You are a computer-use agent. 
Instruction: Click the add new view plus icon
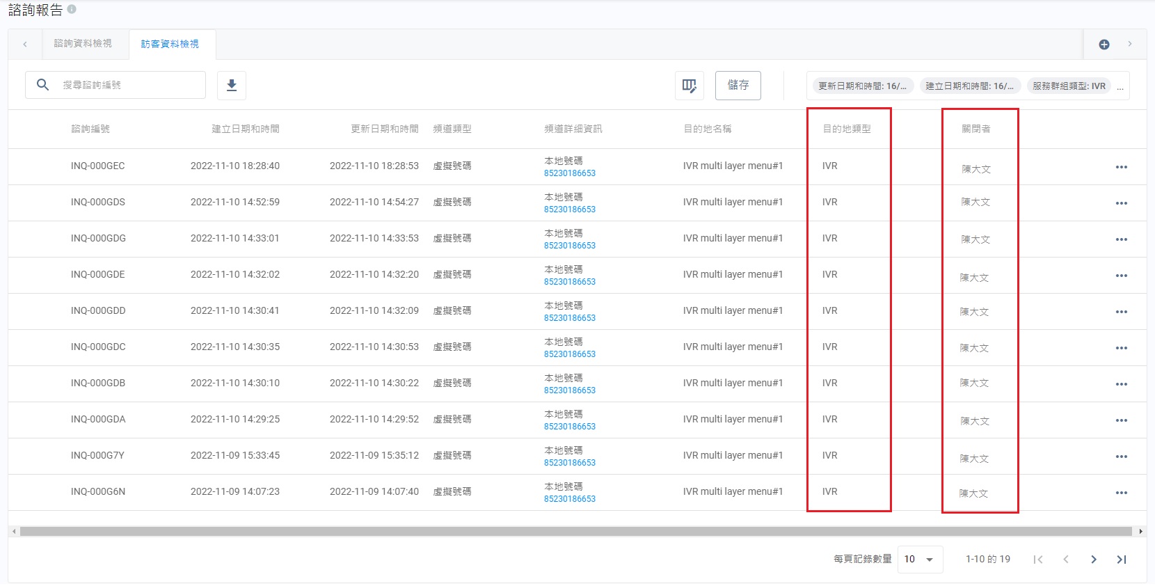(x=1104, y=45)
